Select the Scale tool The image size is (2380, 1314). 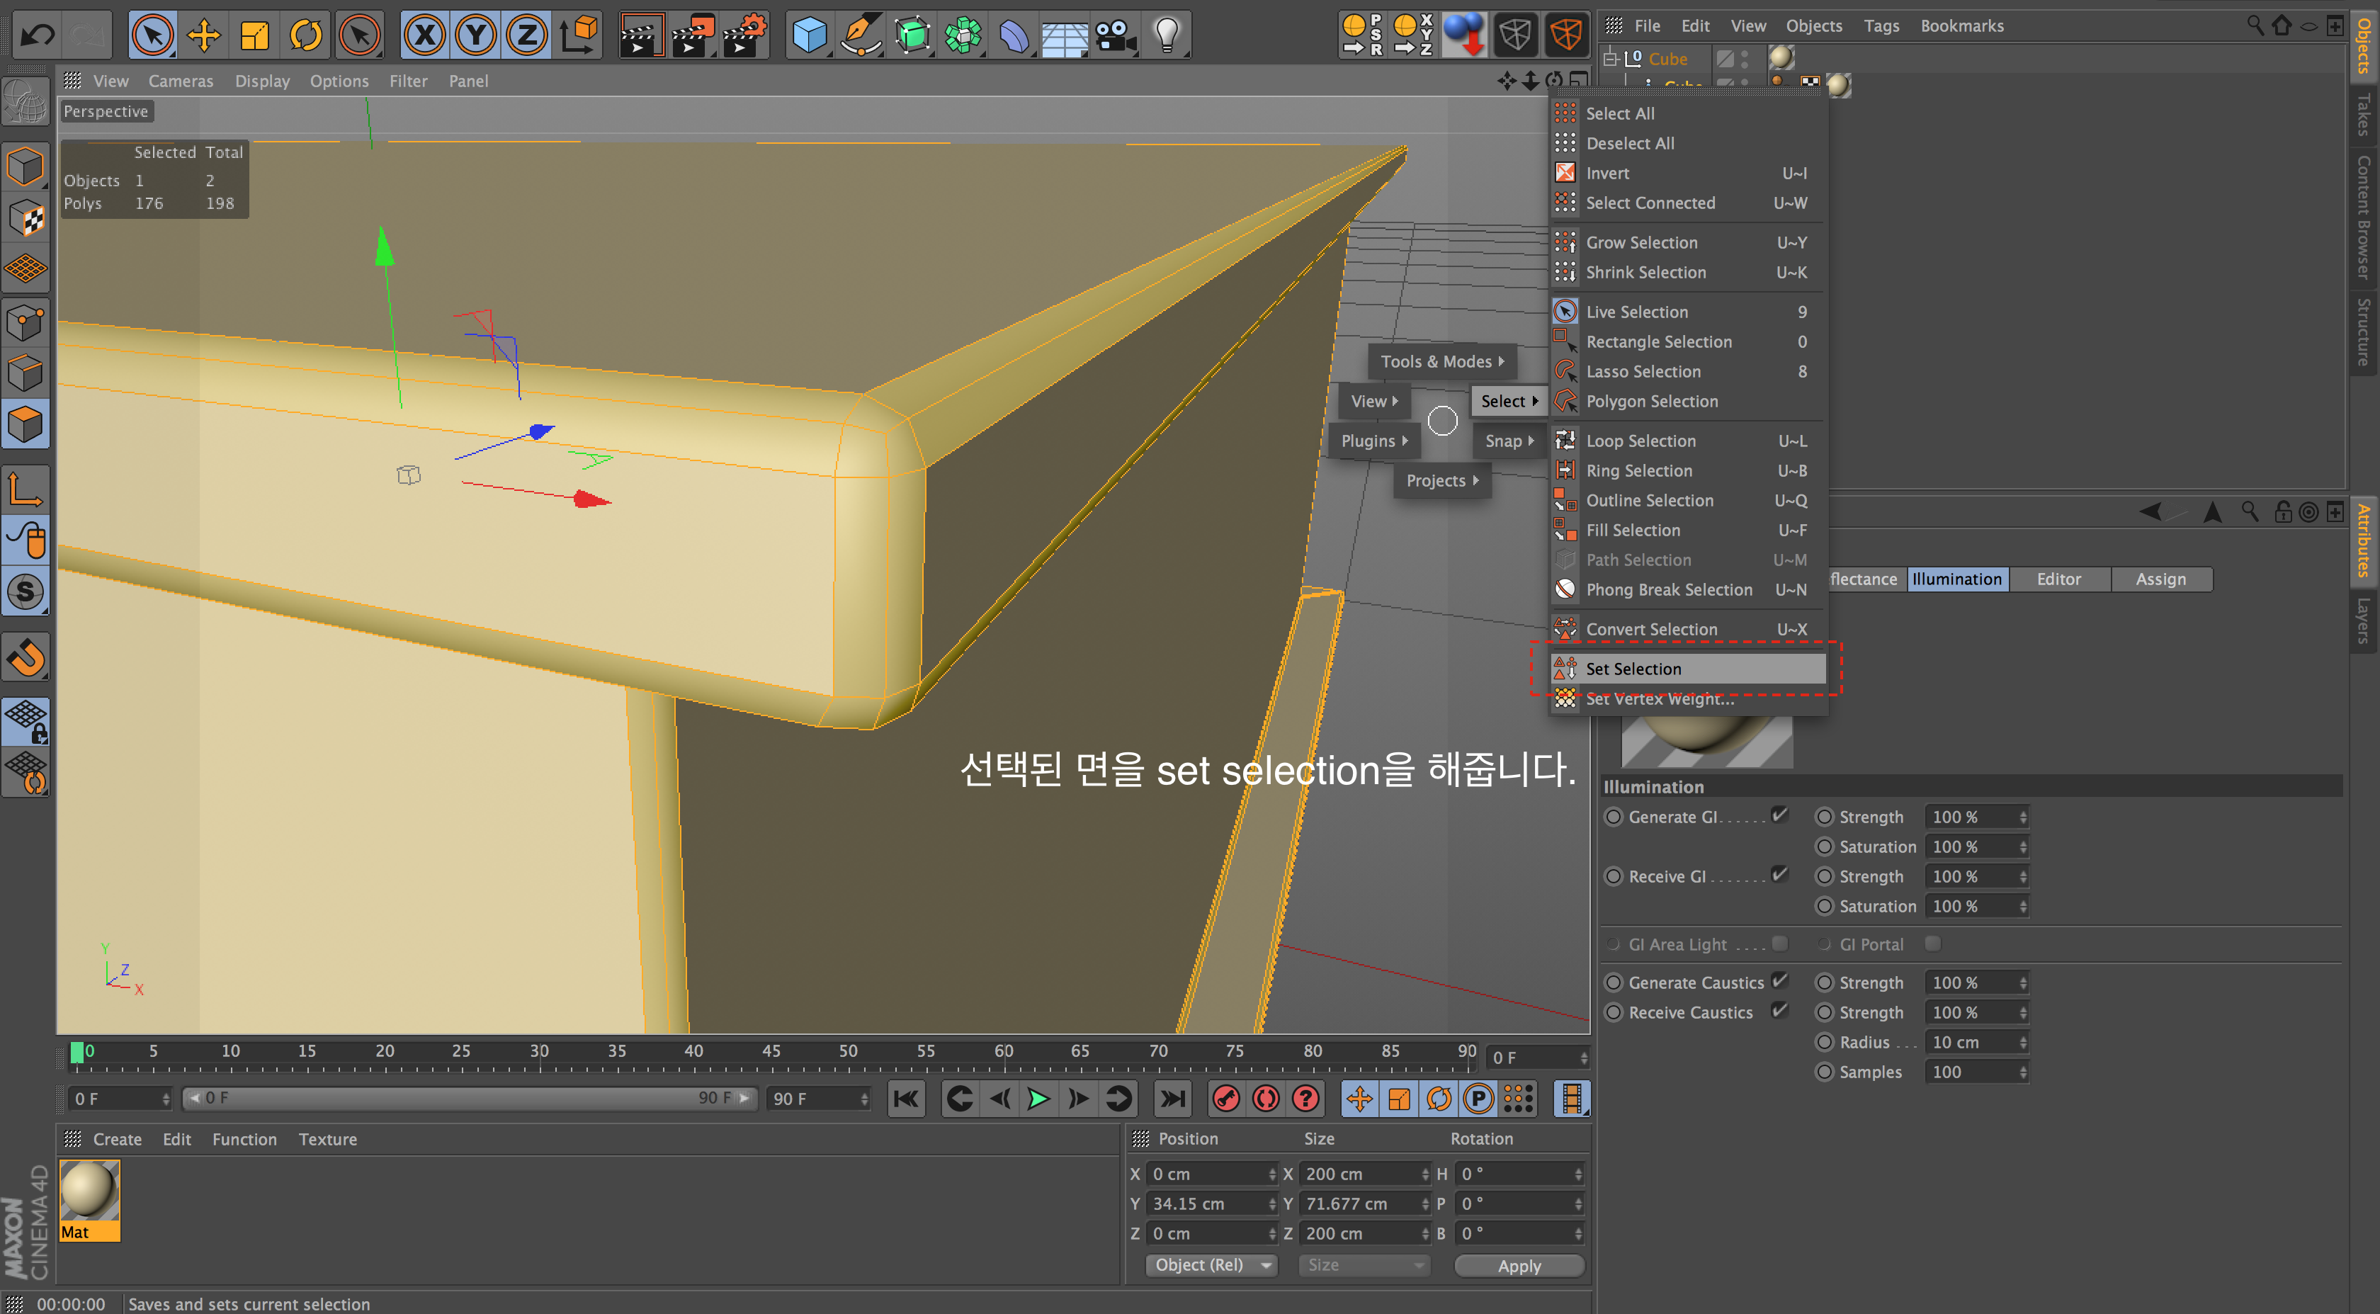click(254, 35)
